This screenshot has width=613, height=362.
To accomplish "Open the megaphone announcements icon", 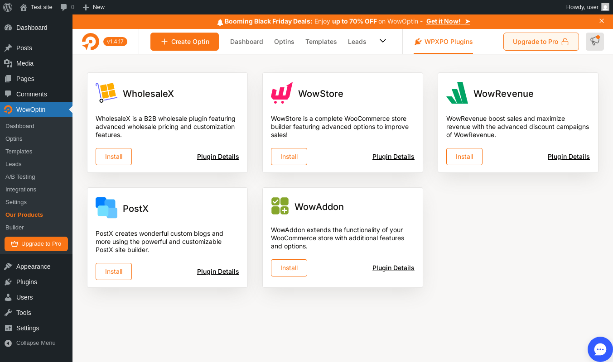I will coord(595,42).
